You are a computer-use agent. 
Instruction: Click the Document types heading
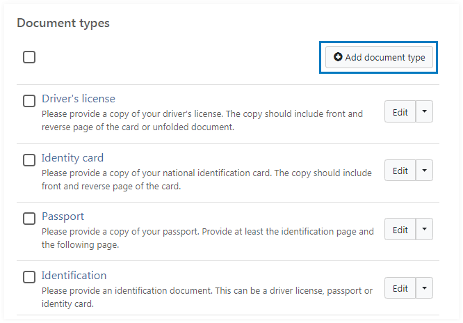pos(63,23)
